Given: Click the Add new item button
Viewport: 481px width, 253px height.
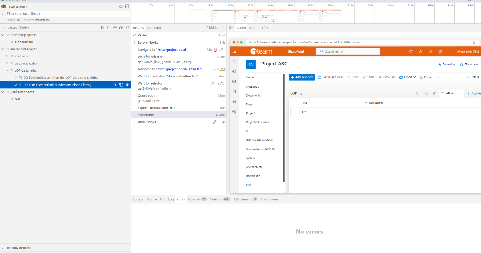Looking at the screenshot, I should [302, 77].
